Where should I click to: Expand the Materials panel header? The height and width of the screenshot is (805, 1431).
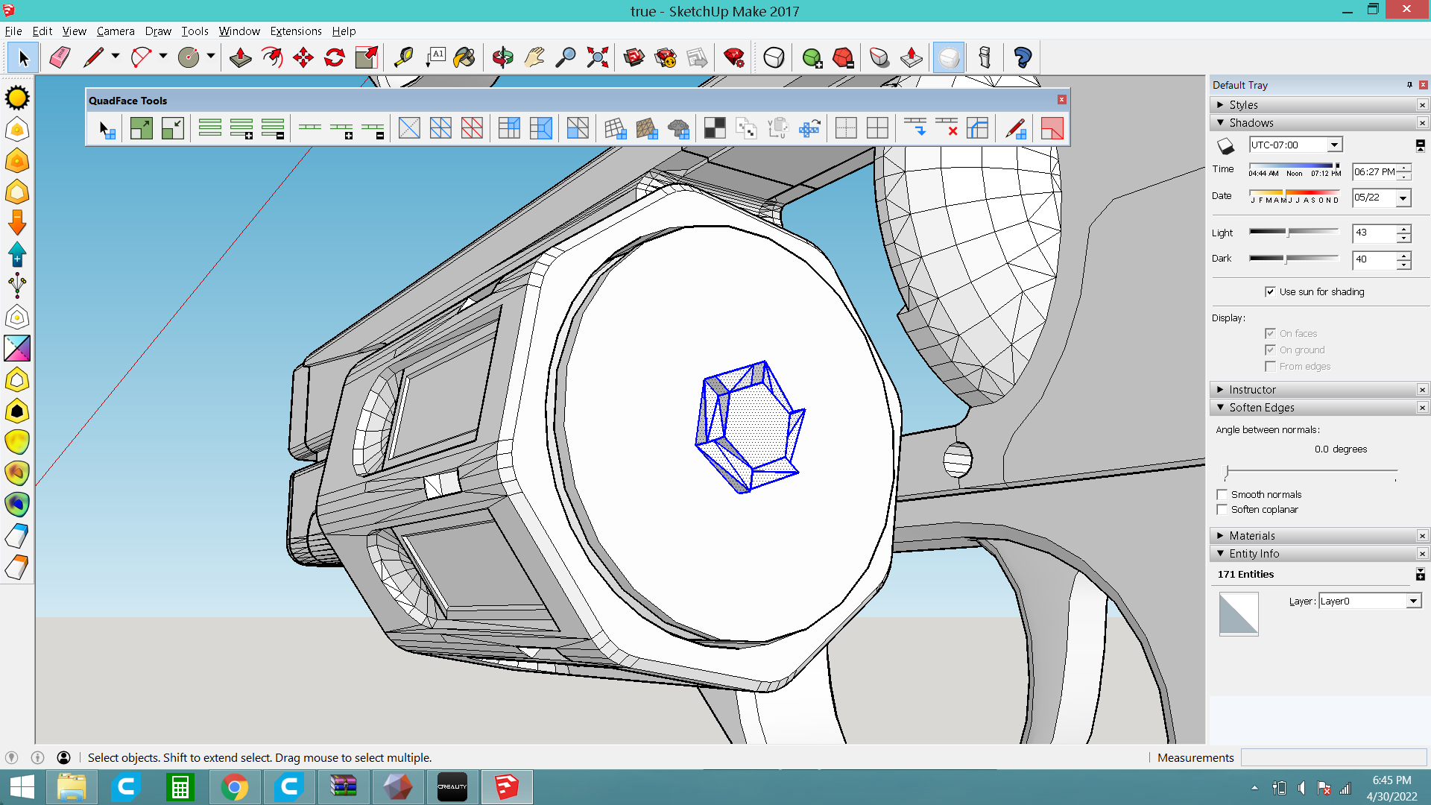(x=1251, y=536)
